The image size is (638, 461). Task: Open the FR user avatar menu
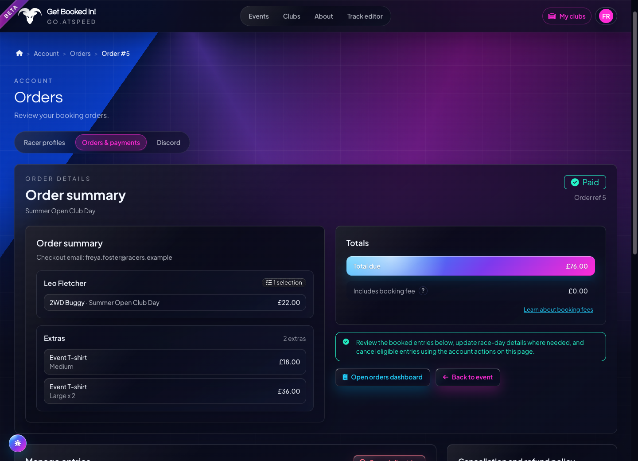point(606,16)
